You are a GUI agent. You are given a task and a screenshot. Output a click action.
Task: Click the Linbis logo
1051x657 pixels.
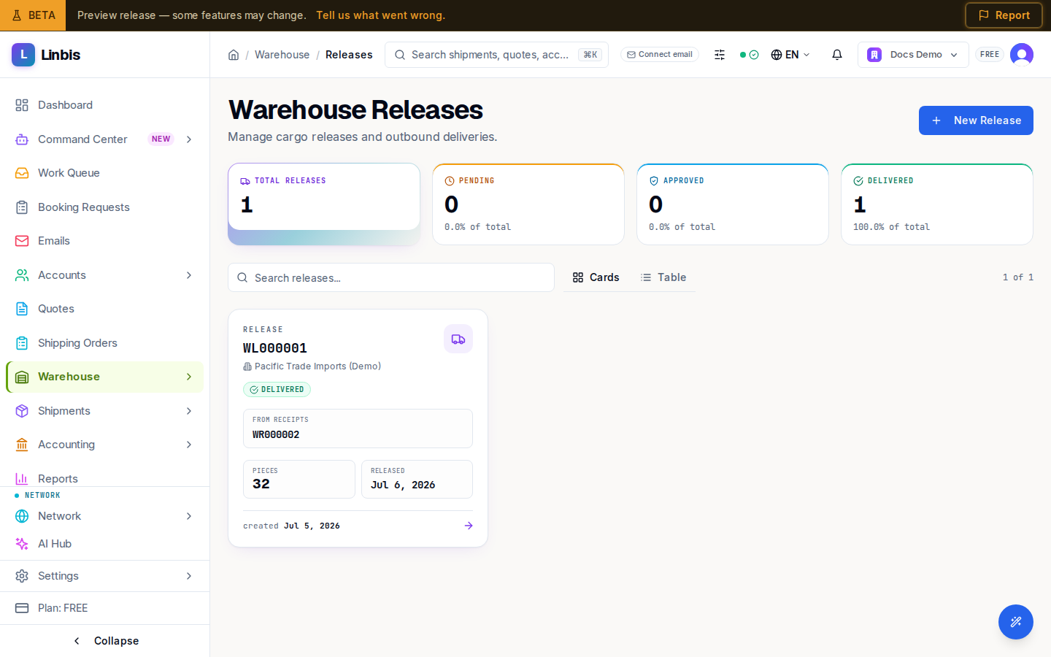(x=46, y=55)
